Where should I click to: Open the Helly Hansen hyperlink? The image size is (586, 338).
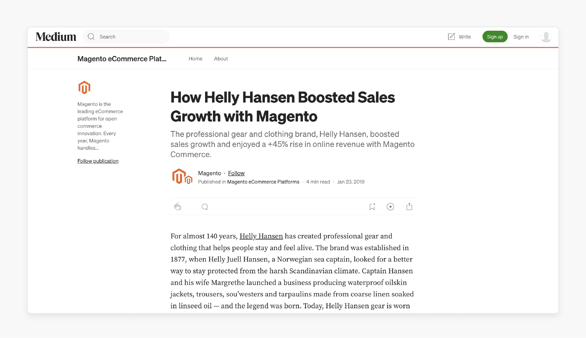[261, 236]
